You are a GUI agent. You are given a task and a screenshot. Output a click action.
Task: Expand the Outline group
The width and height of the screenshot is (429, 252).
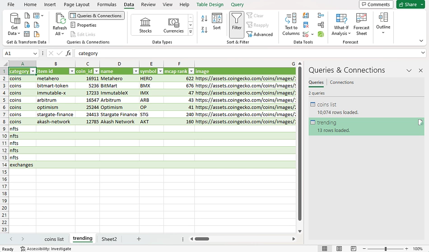383,23
